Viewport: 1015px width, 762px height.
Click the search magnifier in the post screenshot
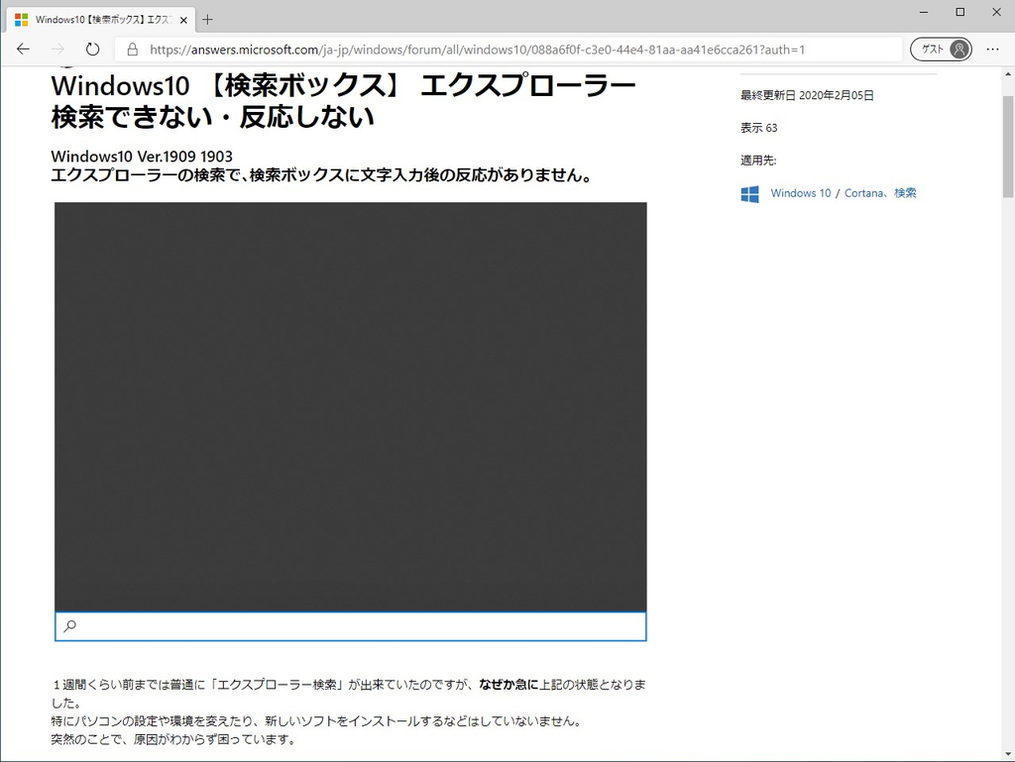coord(69,625)
